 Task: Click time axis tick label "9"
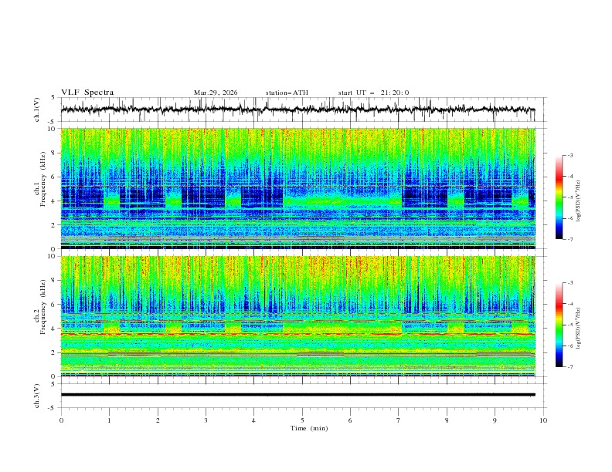495,420
